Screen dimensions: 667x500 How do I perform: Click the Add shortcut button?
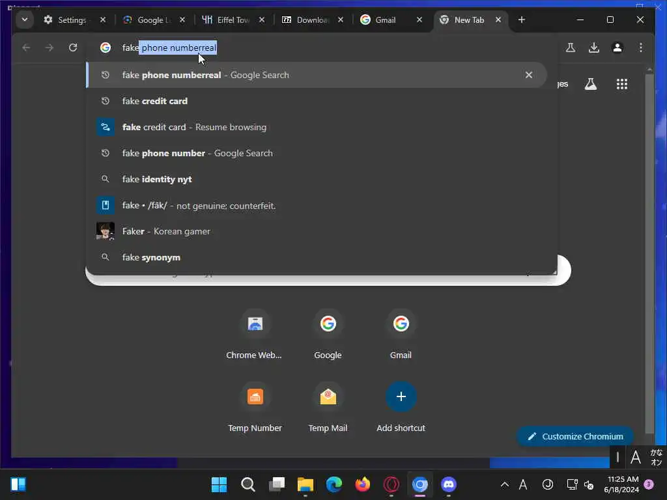coord(401,408)
